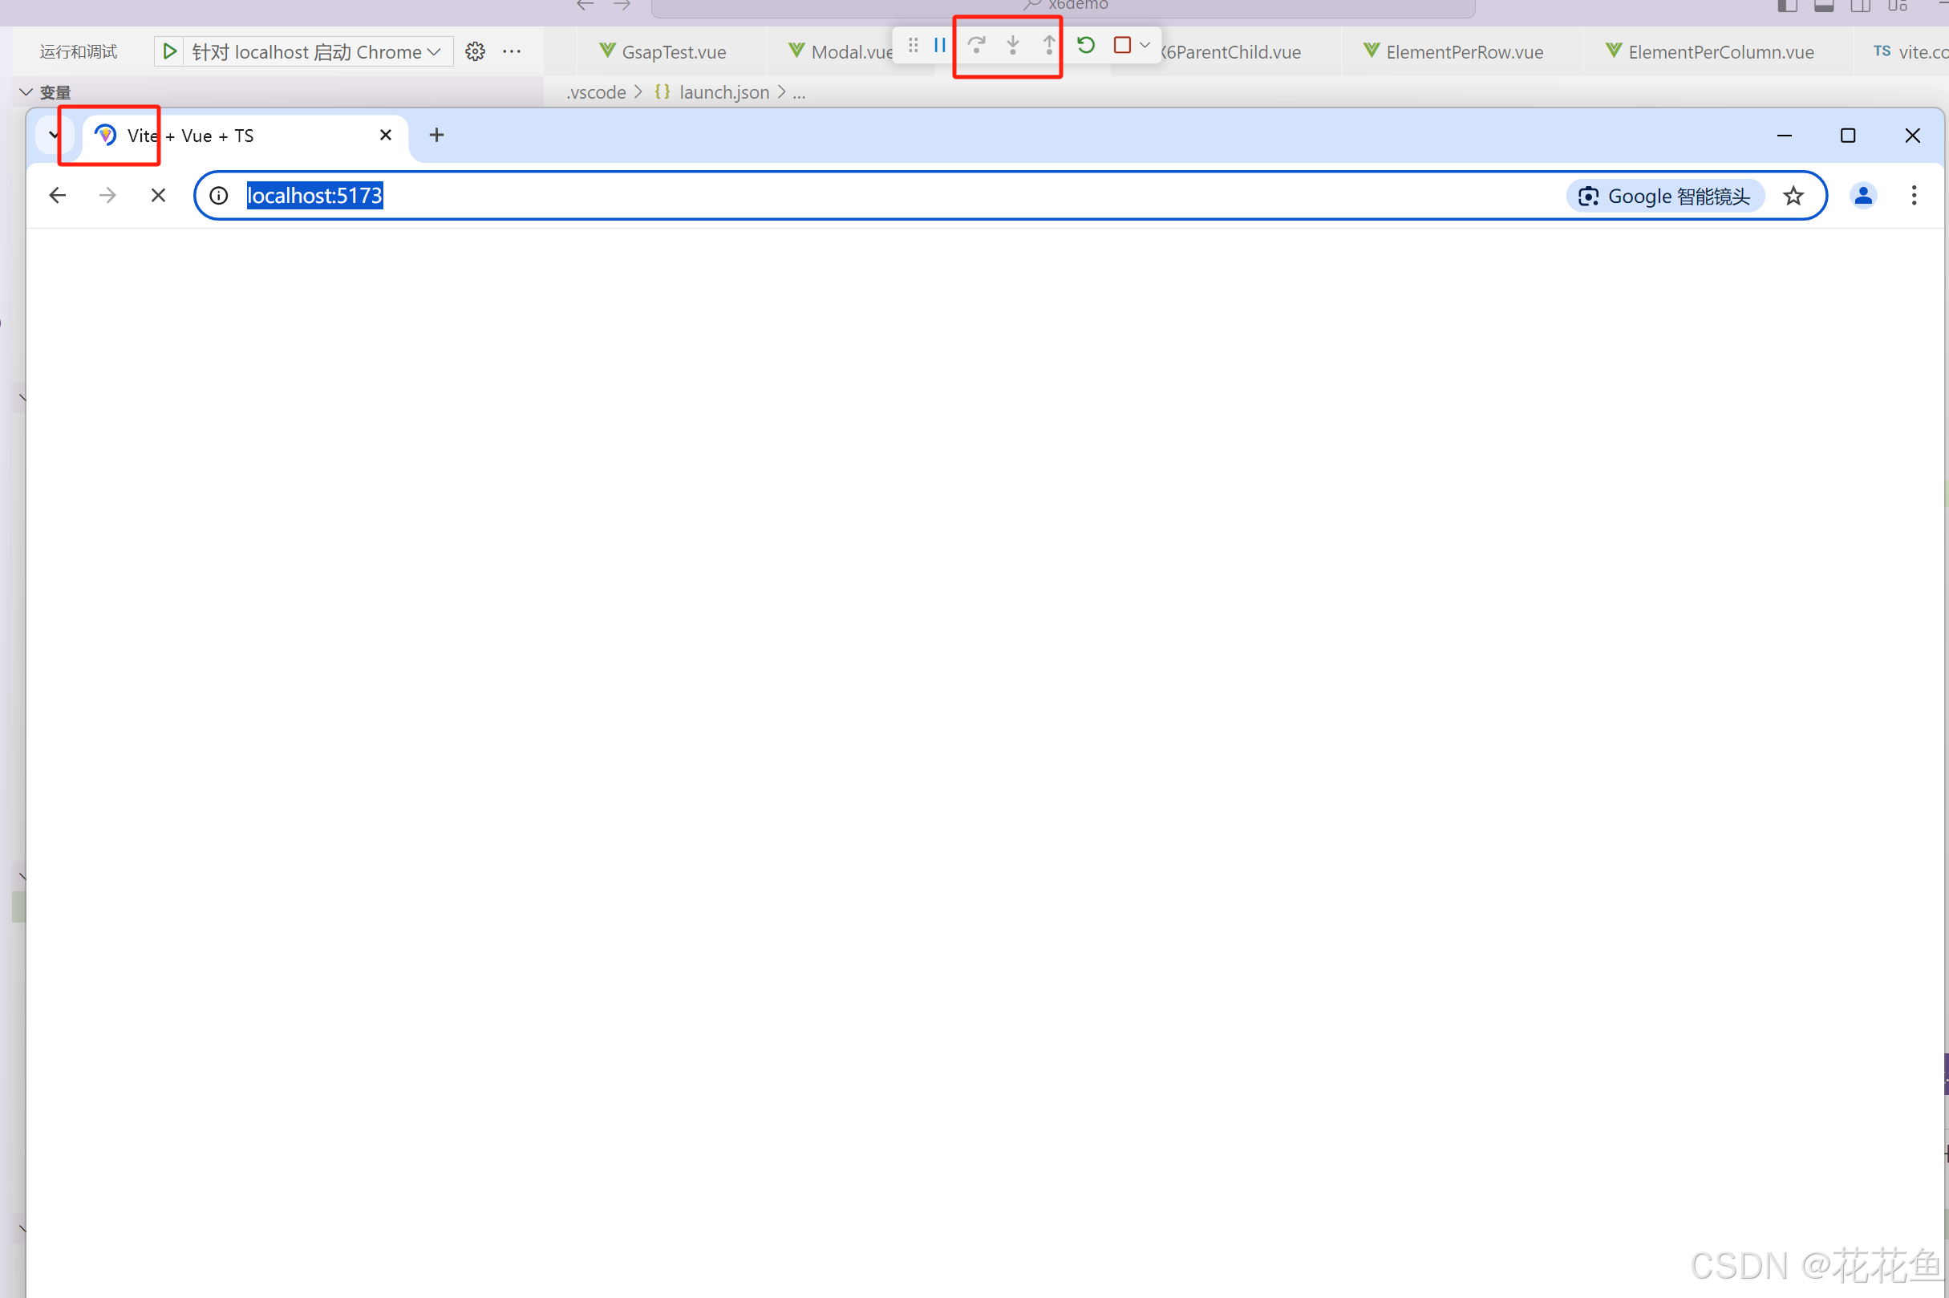Toggle VS Code bottom panel layout icon
Viewport: 1949px width, 1298px height.
coord(1823,6)
